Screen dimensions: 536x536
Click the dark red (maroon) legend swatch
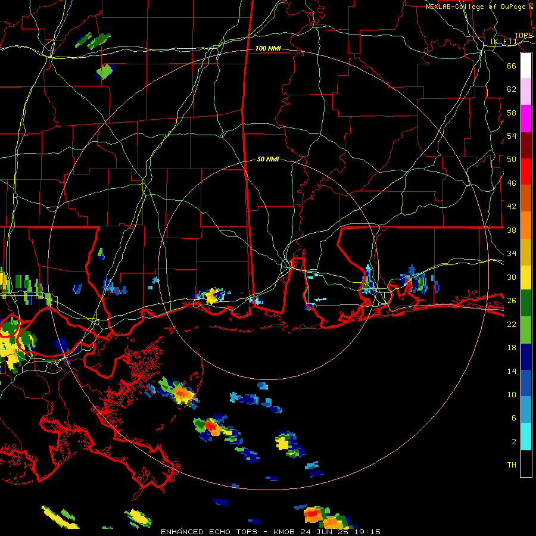point(526,145)
